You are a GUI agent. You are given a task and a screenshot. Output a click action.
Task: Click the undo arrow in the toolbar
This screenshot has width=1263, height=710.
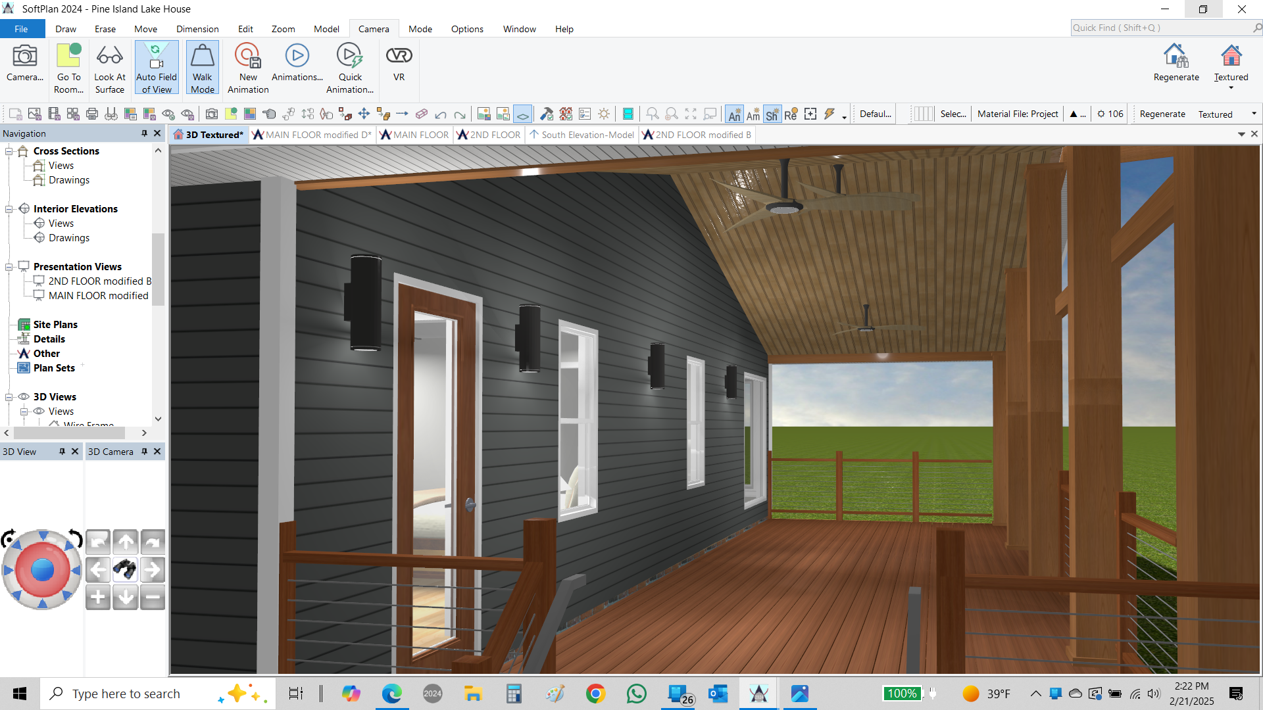pos(441,114)
